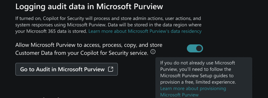Click the 'Go to Audit' text in the button
Viewport: 268px width, 98px height.
pyautogui.click(x=38, y=69)
